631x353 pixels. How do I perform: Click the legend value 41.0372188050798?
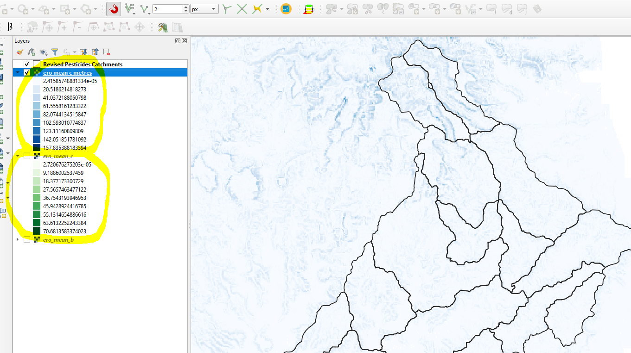(x=64, y=98)
